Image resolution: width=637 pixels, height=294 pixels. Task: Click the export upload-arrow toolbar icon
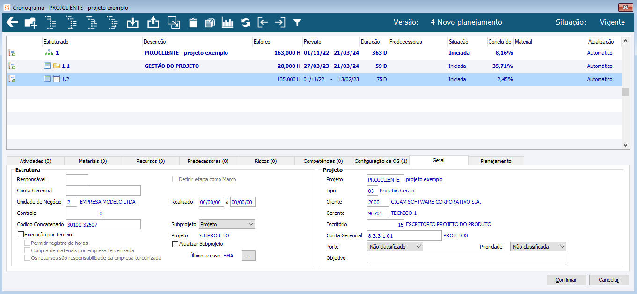pos(153,22)
